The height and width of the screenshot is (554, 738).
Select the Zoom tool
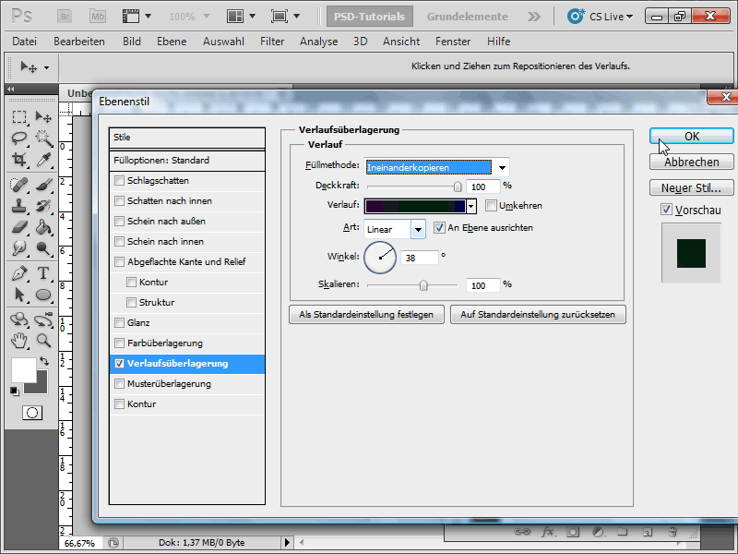coord(43,341)
